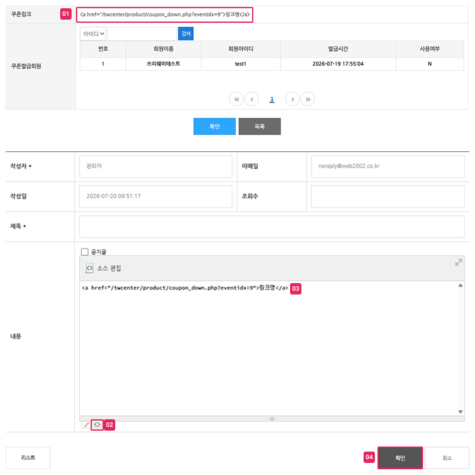Click the 이메일 input field
This screenshot has height=475, width=475.
tap(388, 167)
